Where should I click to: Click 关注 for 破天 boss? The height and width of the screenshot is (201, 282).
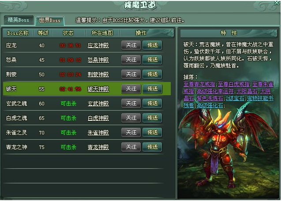coord(131,89)
